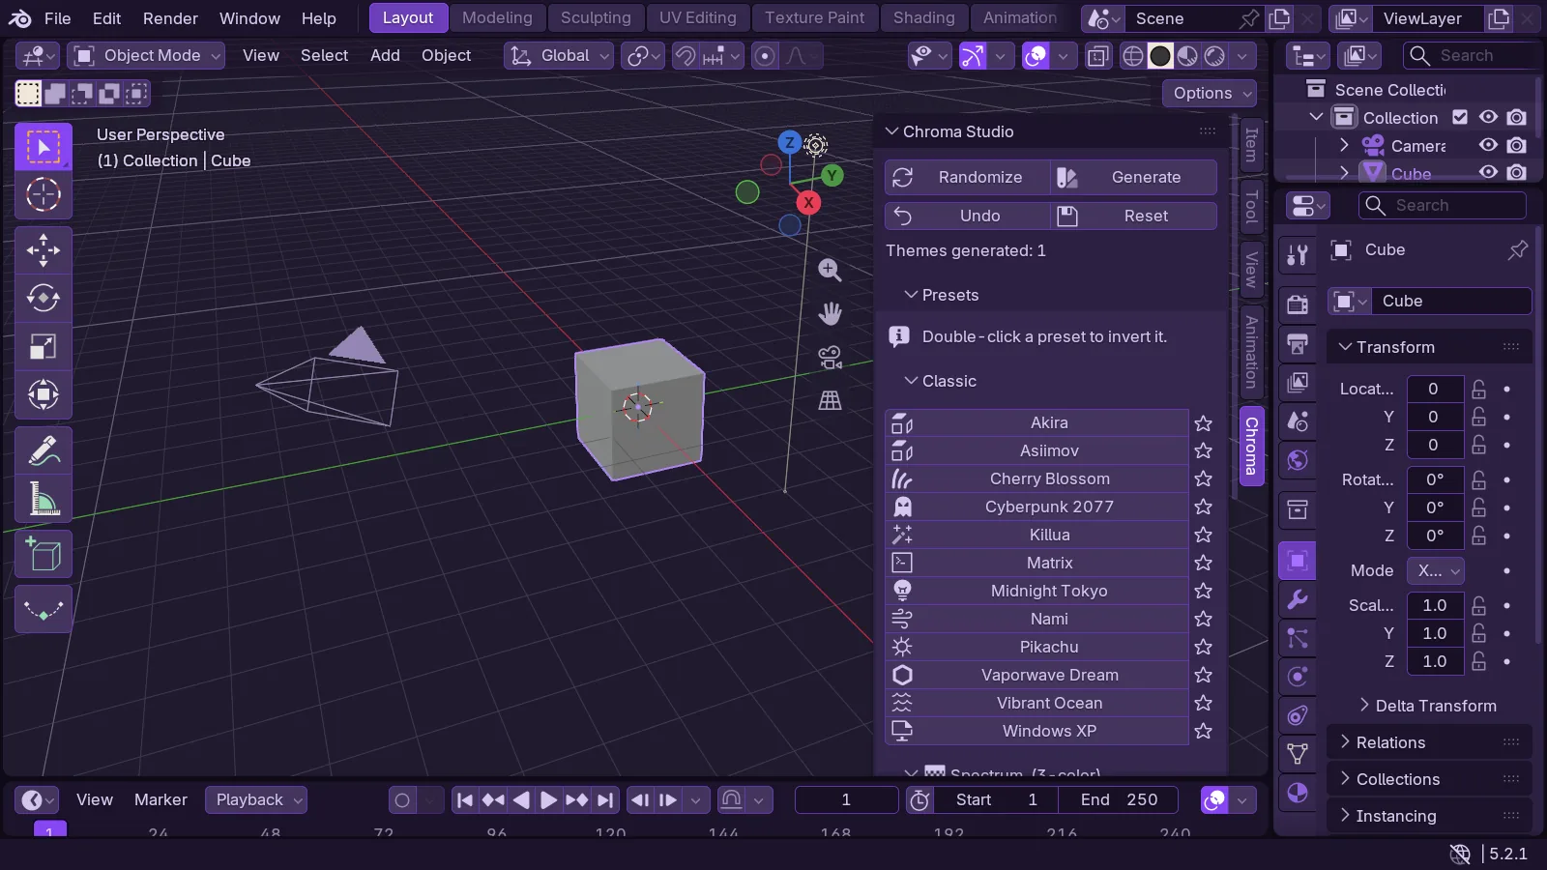Screen dimensions: 1547x870
Task: Switch perspective/orthographic with the grid gizmo
Action: pyautogui.click(x=830, y=400)
